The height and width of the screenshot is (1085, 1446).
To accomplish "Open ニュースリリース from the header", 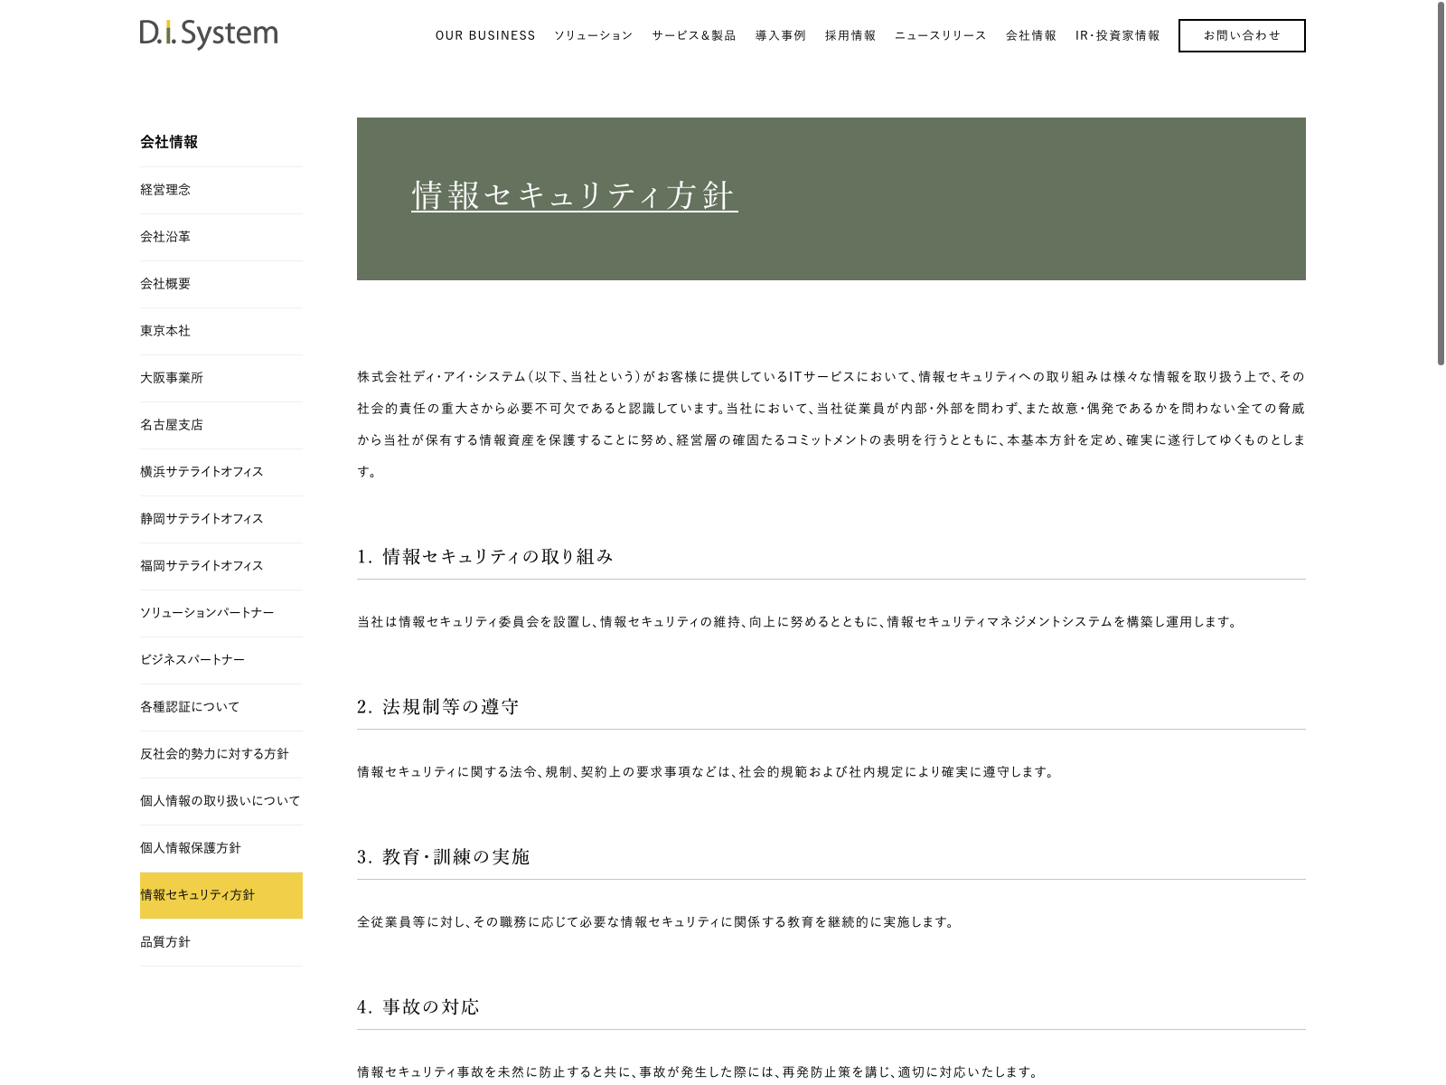I will pos(941,36).
